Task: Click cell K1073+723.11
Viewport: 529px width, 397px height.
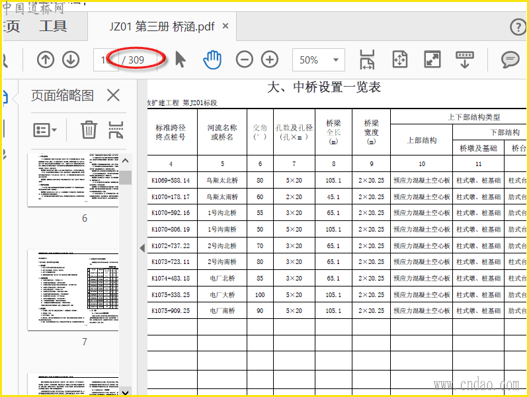Action: click(171, 262)
